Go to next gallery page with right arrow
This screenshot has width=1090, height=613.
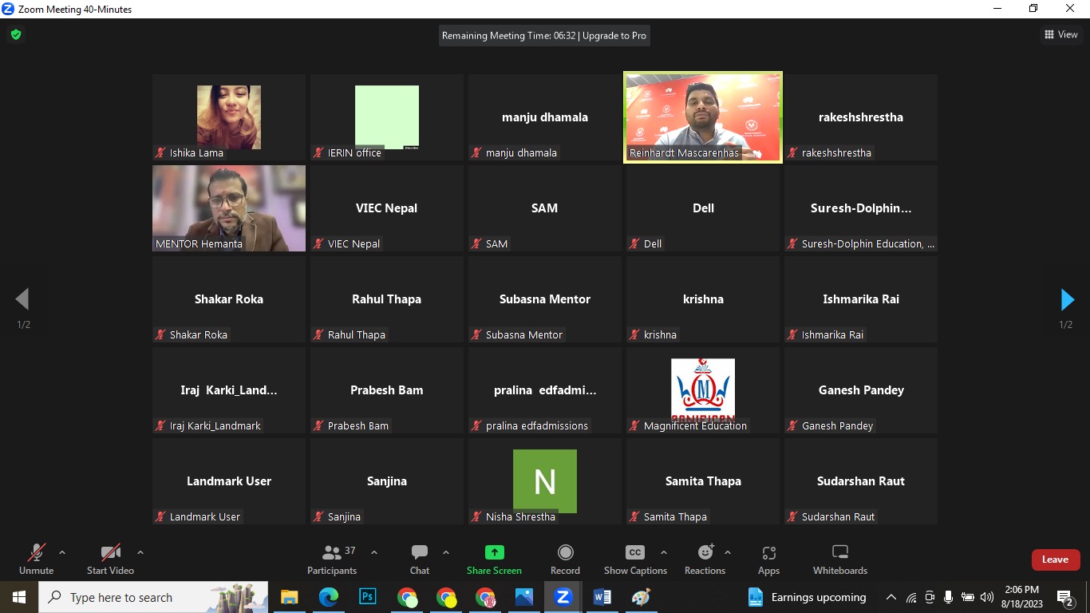[x=1067, y=299]
